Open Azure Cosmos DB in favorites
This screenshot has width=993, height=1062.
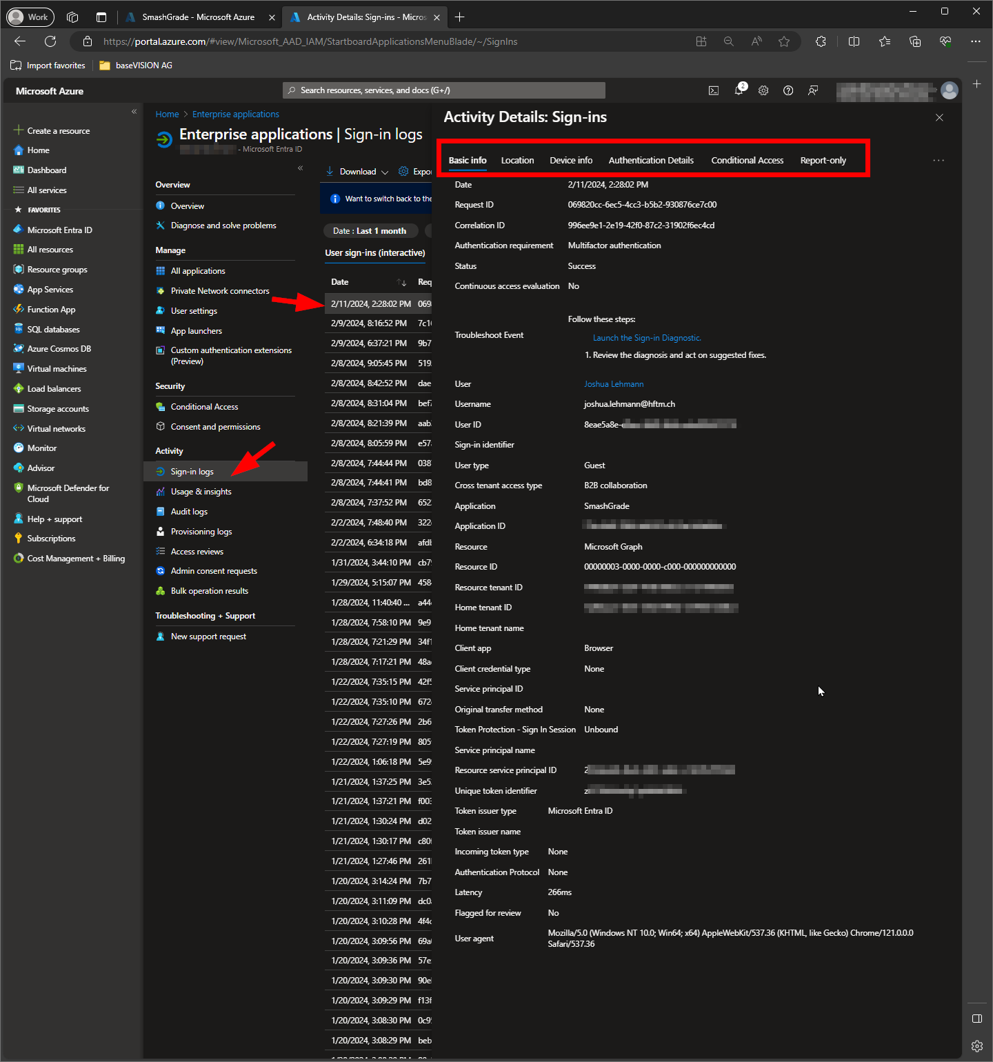tap(52, 349)
